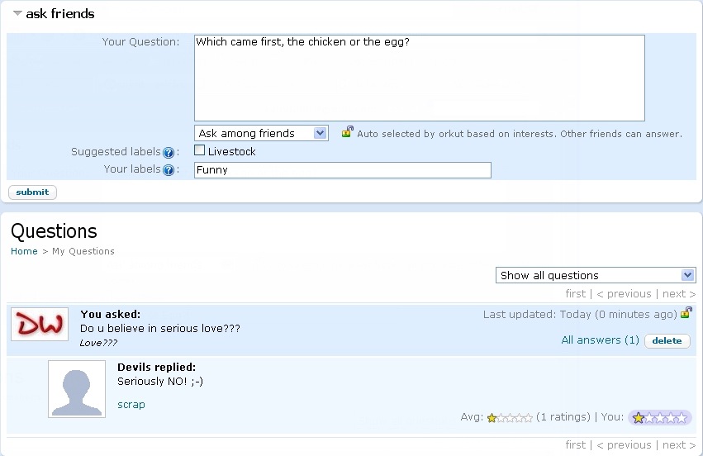Open the Ask among friends dropdown
703x456 pixels.
[x=261, y=133]
